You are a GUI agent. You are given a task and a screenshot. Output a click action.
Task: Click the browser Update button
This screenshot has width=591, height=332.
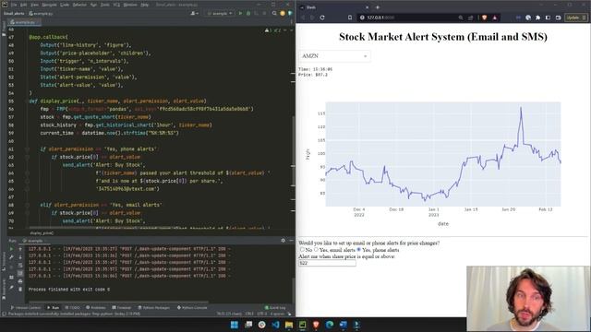[575, 18]
